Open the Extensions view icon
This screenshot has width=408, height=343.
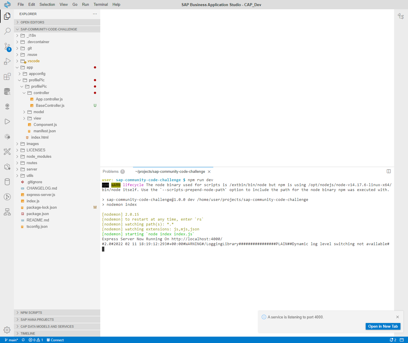(7, 76)
